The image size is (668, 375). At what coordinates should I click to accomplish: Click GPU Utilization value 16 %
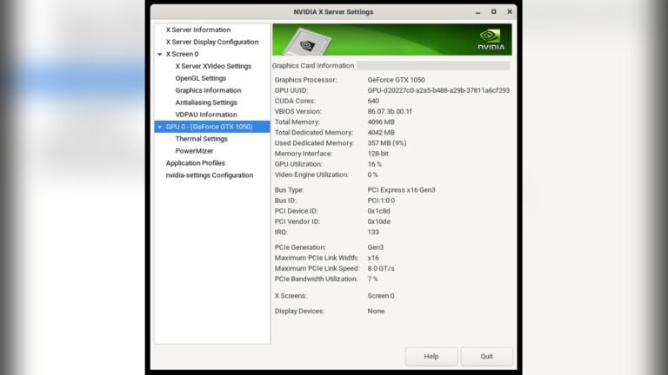coord(375,164)
